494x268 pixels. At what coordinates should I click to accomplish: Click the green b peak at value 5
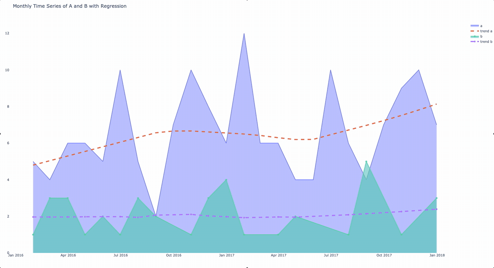coord(366,162)
